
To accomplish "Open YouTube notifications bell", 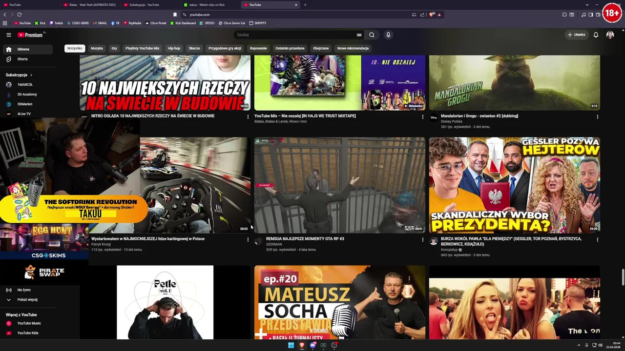I will pyautogui.click(x=596, y=35).
